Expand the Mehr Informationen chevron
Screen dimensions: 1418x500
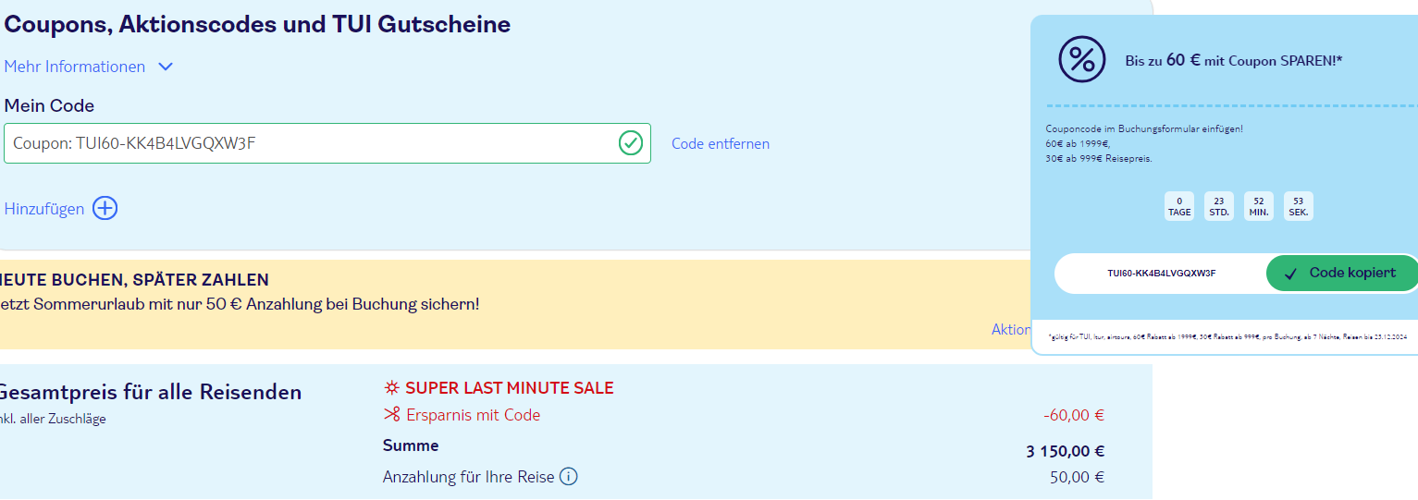pos(166,67)
